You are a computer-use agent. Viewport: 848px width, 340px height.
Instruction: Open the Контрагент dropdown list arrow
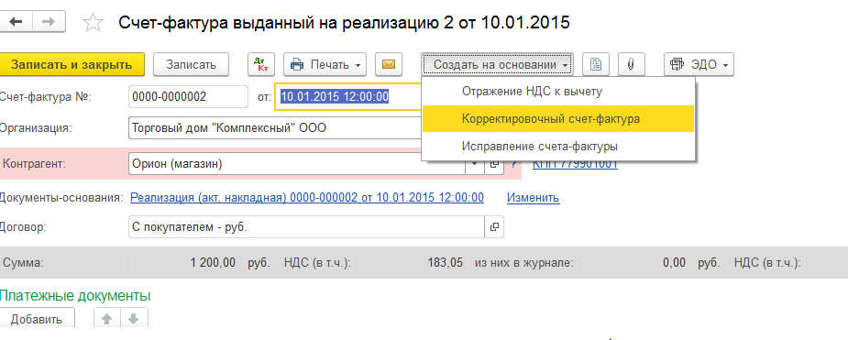coord(474,164)
